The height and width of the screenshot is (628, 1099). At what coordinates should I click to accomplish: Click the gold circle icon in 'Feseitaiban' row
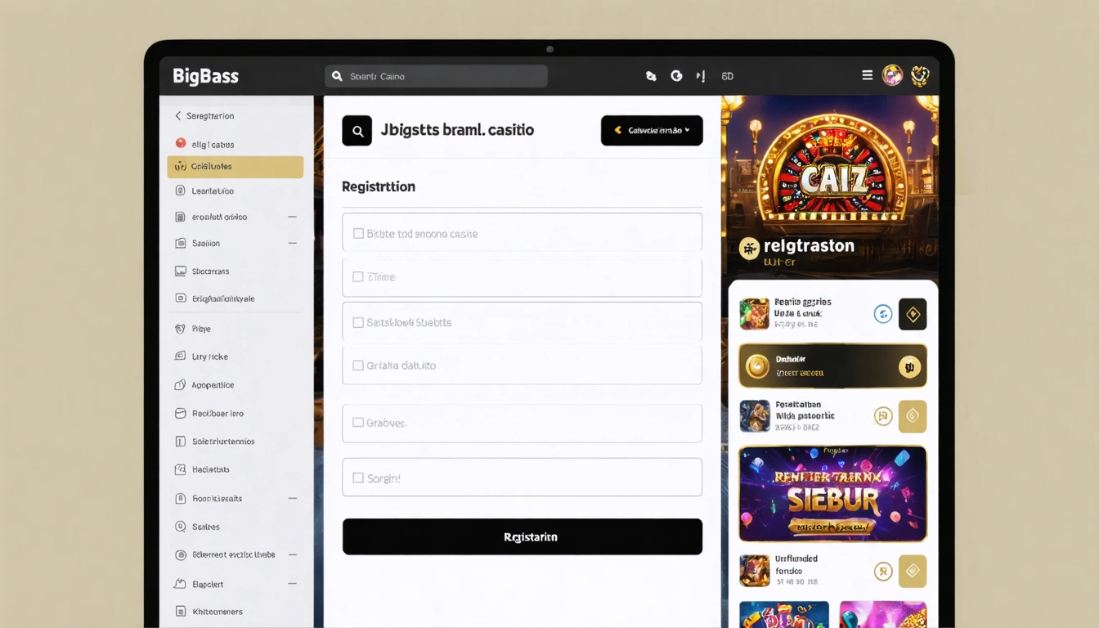pyautogui.click(x=882, y=416)
